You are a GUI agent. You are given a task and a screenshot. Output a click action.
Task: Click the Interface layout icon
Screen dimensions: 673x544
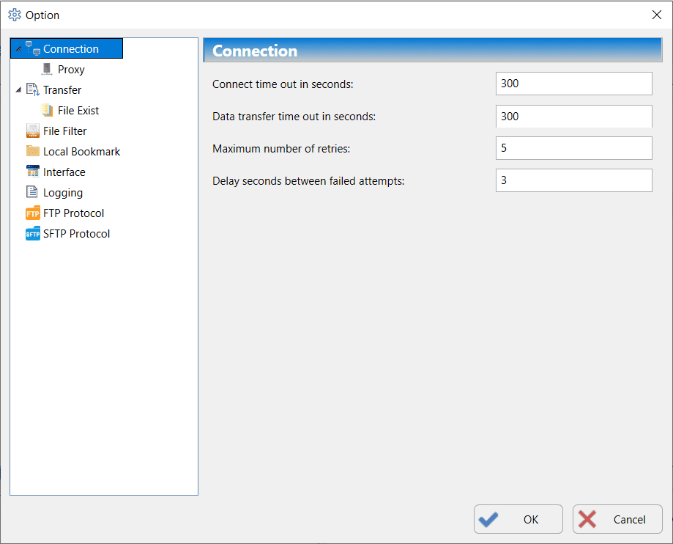tap(32, 172)
